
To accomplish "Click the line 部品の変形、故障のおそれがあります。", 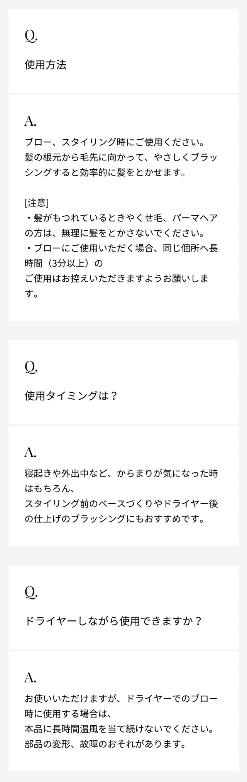I will coord(105,744).
